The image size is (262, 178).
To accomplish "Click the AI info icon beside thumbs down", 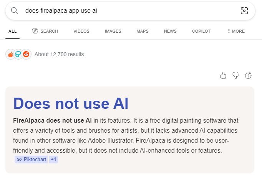I will [248, 75].
